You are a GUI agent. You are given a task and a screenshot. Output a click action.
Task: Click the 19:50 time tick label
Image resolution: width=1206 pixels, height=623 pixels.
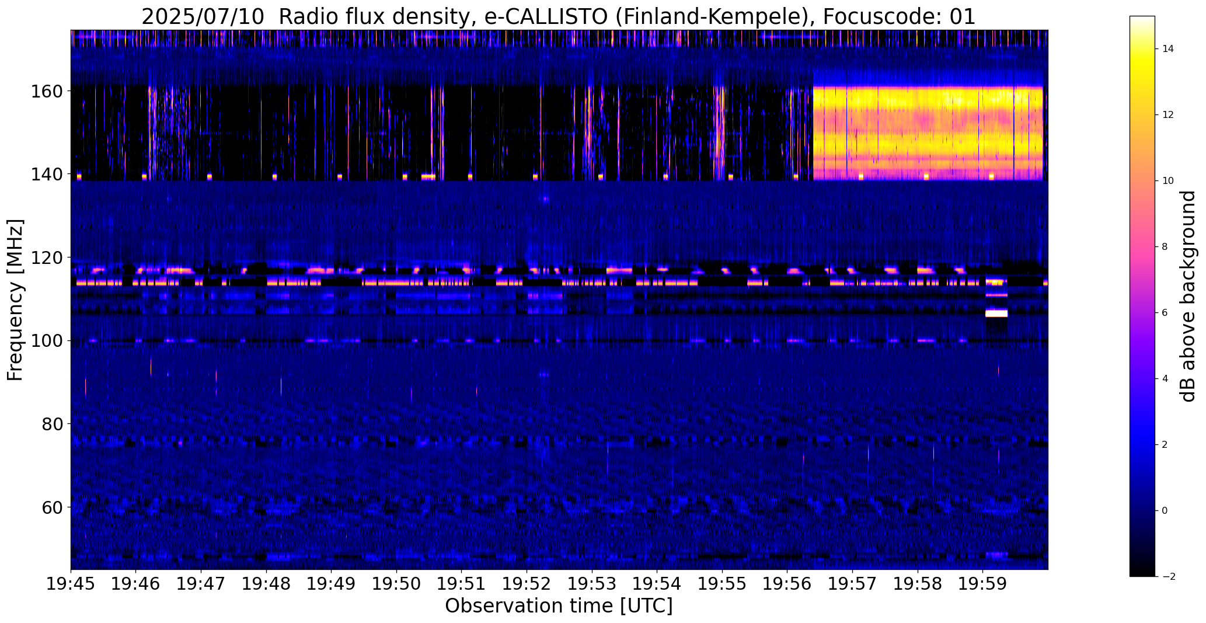pyautogui.click(x=397, y=584)
